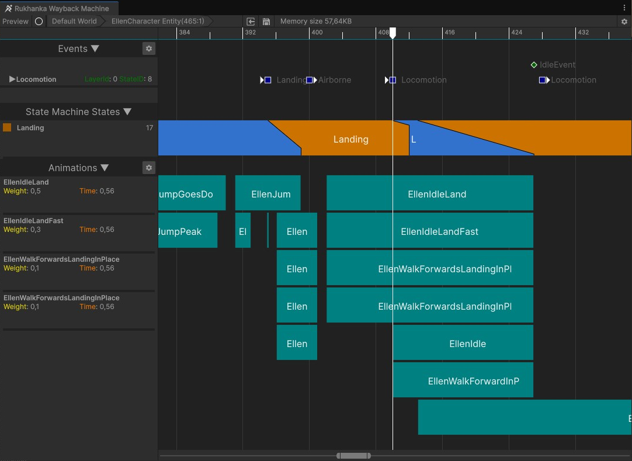Open the Events panel settings gear

click(x=148, y=48)
